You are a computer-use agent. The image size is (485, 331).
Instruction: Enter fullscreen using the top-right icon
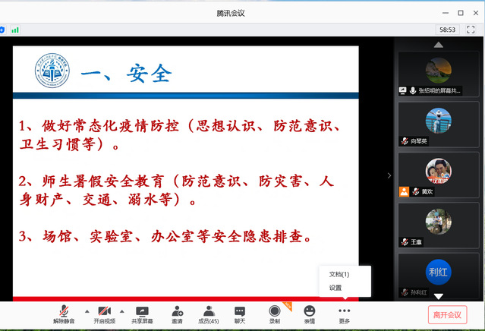tap(471, 30)
